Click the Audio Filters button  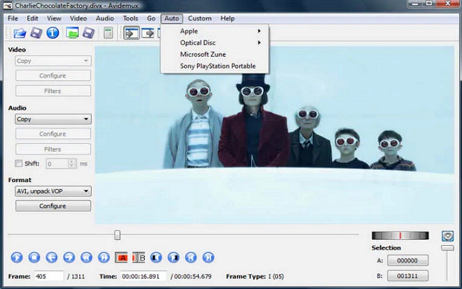(x=53, y=149)
